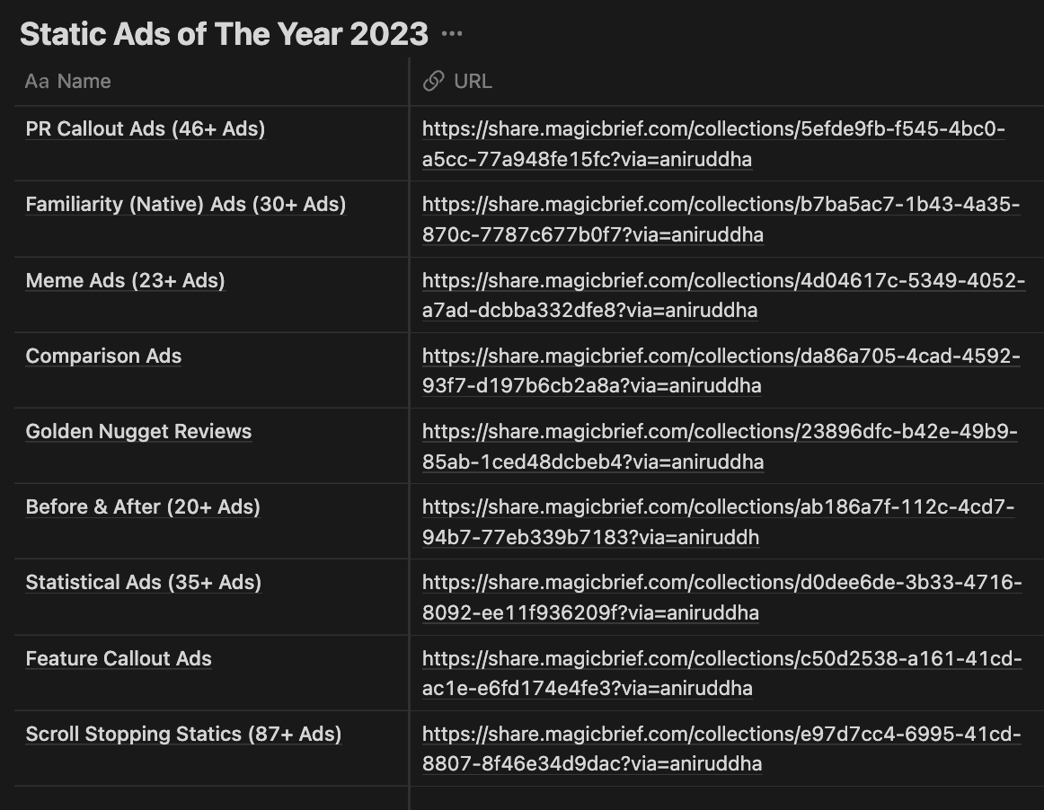Open the Familiarity (Native) Ads row name

pyautogui.click(x=186, y=204)
